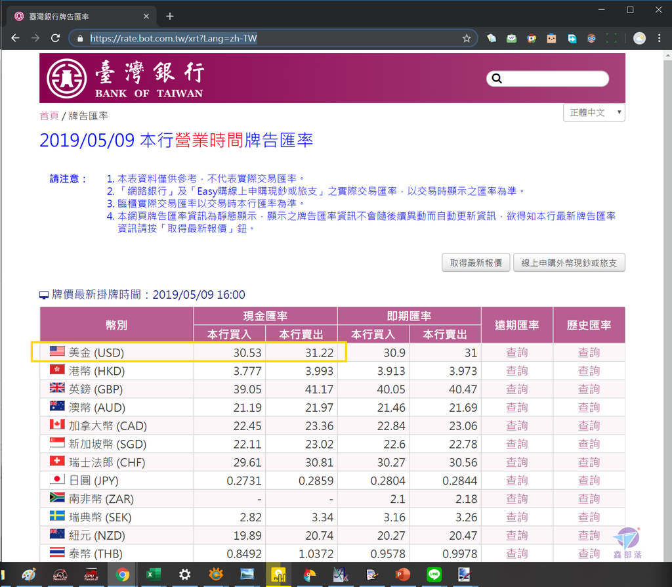Viewport: 672px width, 587px height.
Task: Click the 日圓 (JPY) currency label
Action: (93, 481)
